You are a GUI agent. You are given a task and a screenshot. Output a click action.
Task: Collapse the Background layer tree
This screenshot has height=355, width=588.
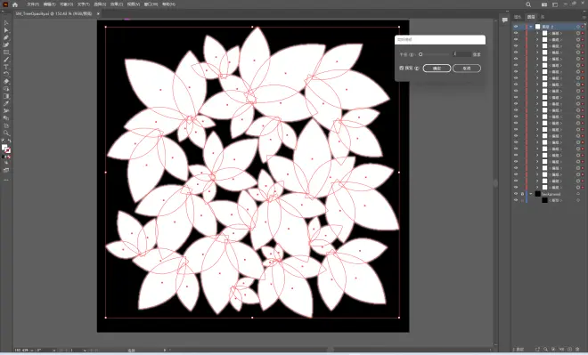(x=531, y=194)
